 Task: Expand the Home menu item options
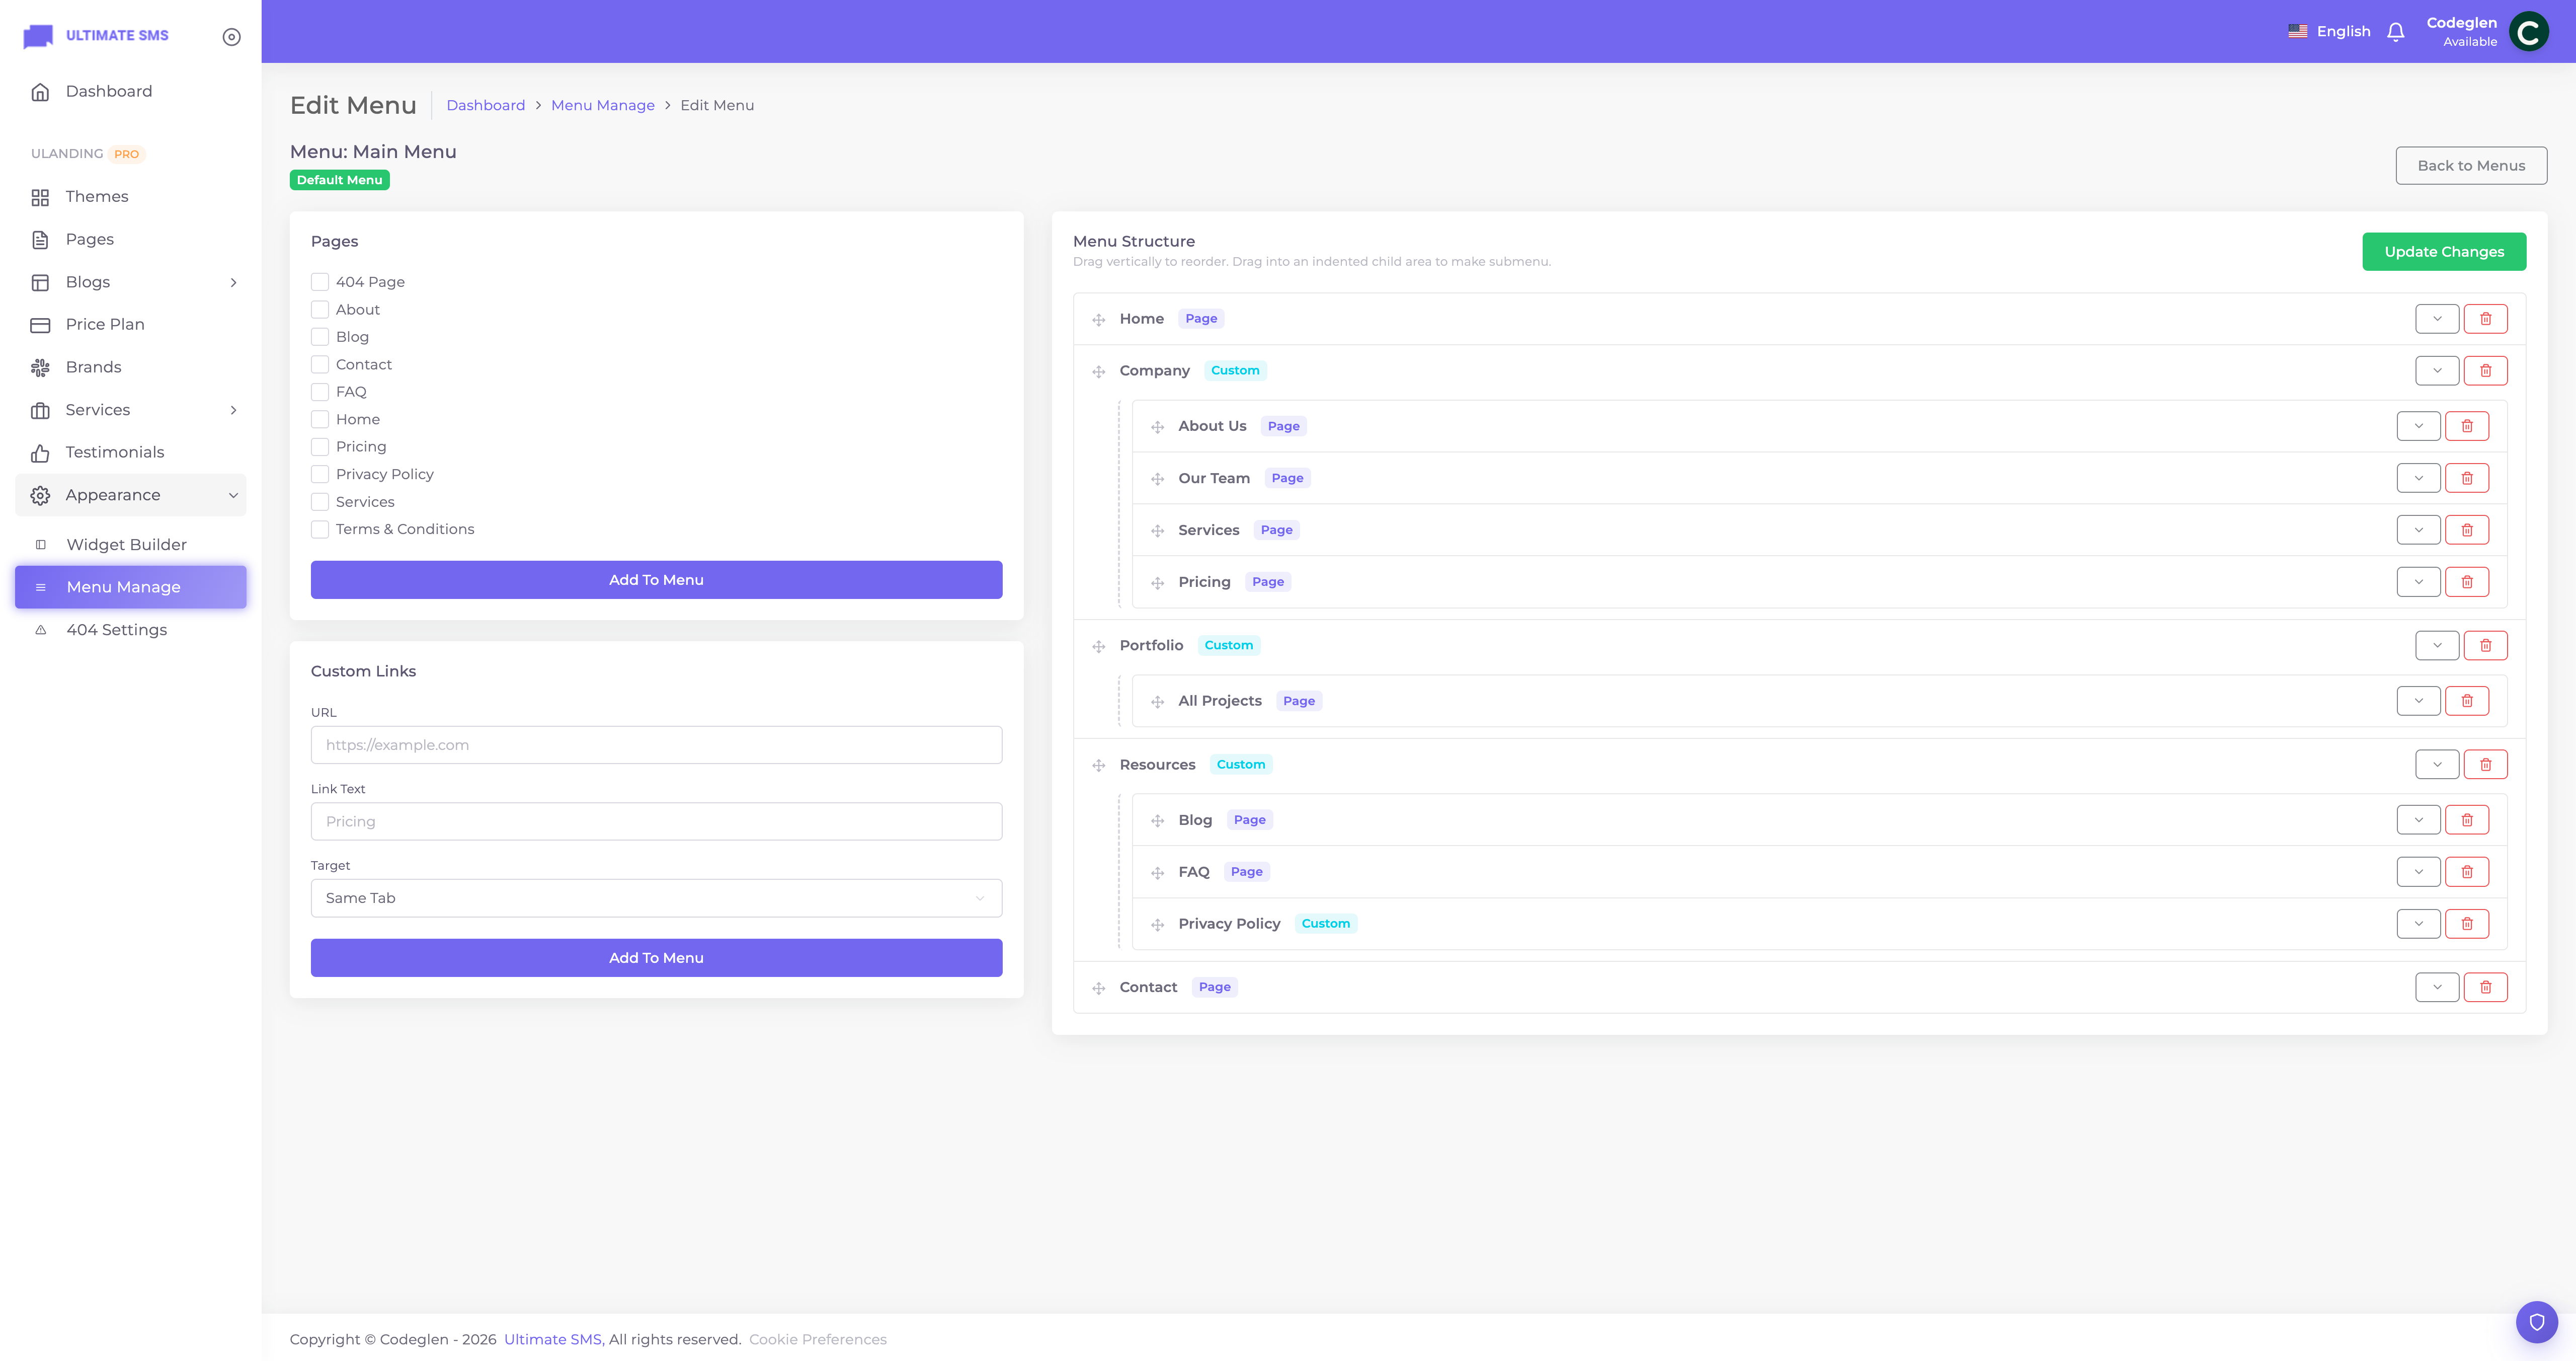[x=2437, y=318]
